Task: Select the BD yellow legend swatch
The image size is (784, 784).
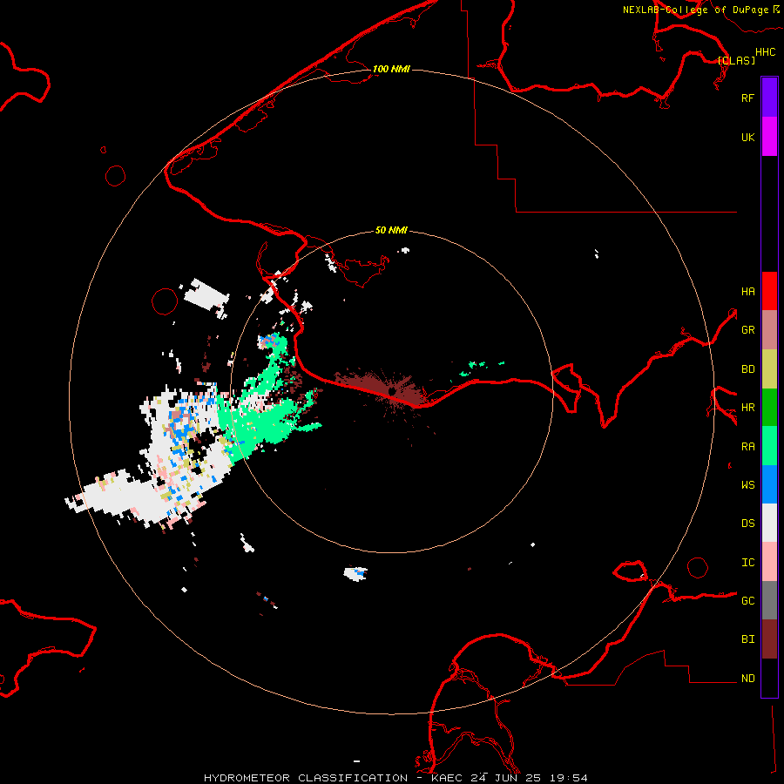Action: 769,369
